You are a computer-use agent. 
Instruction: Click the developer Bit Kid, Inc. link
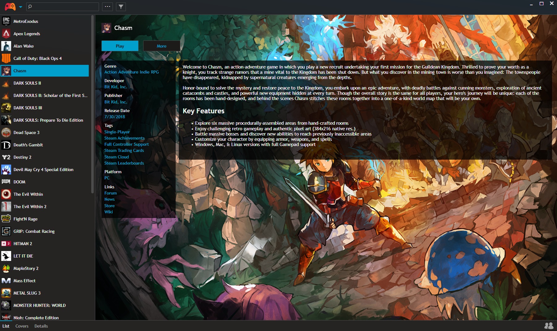pyautogui.click(x=116, y=87)
